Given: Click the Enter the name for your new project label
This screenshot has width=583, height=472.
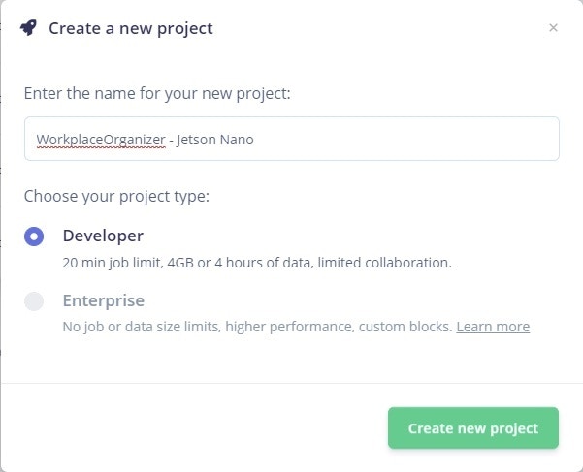Looking at the screenshot, I should tap(157, 94).
